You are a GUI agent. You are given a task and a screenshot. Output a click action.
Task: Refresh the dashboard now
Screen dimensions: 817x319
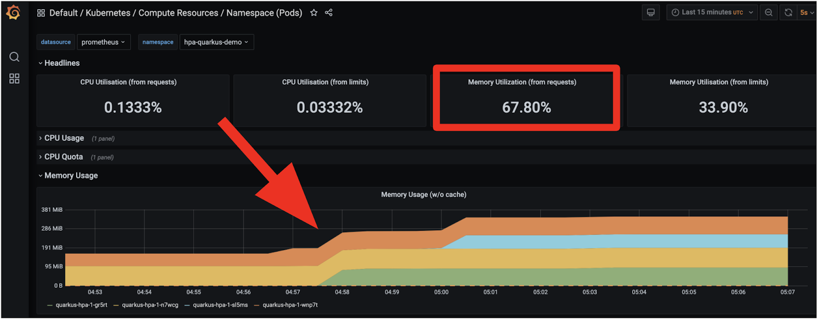pyautogui.click(x=788, y=13)
